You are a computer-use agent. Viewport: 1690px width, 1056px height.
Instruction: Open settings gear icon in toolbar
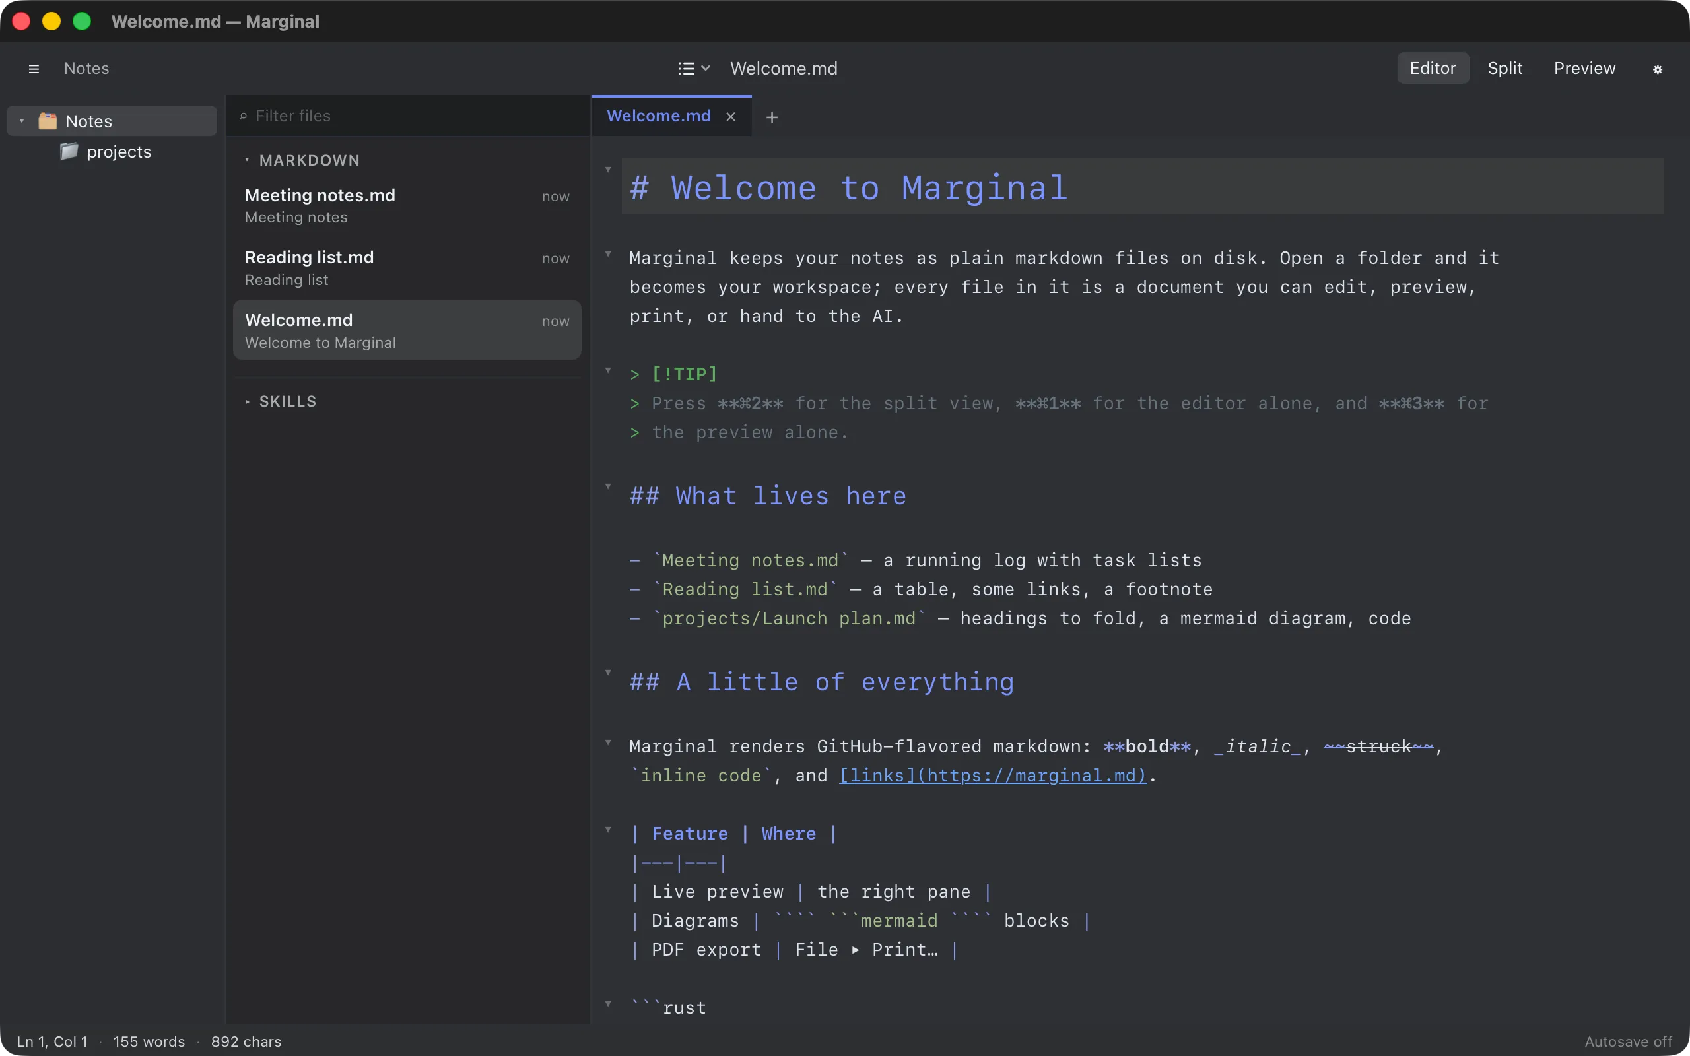pos(1657,69)
